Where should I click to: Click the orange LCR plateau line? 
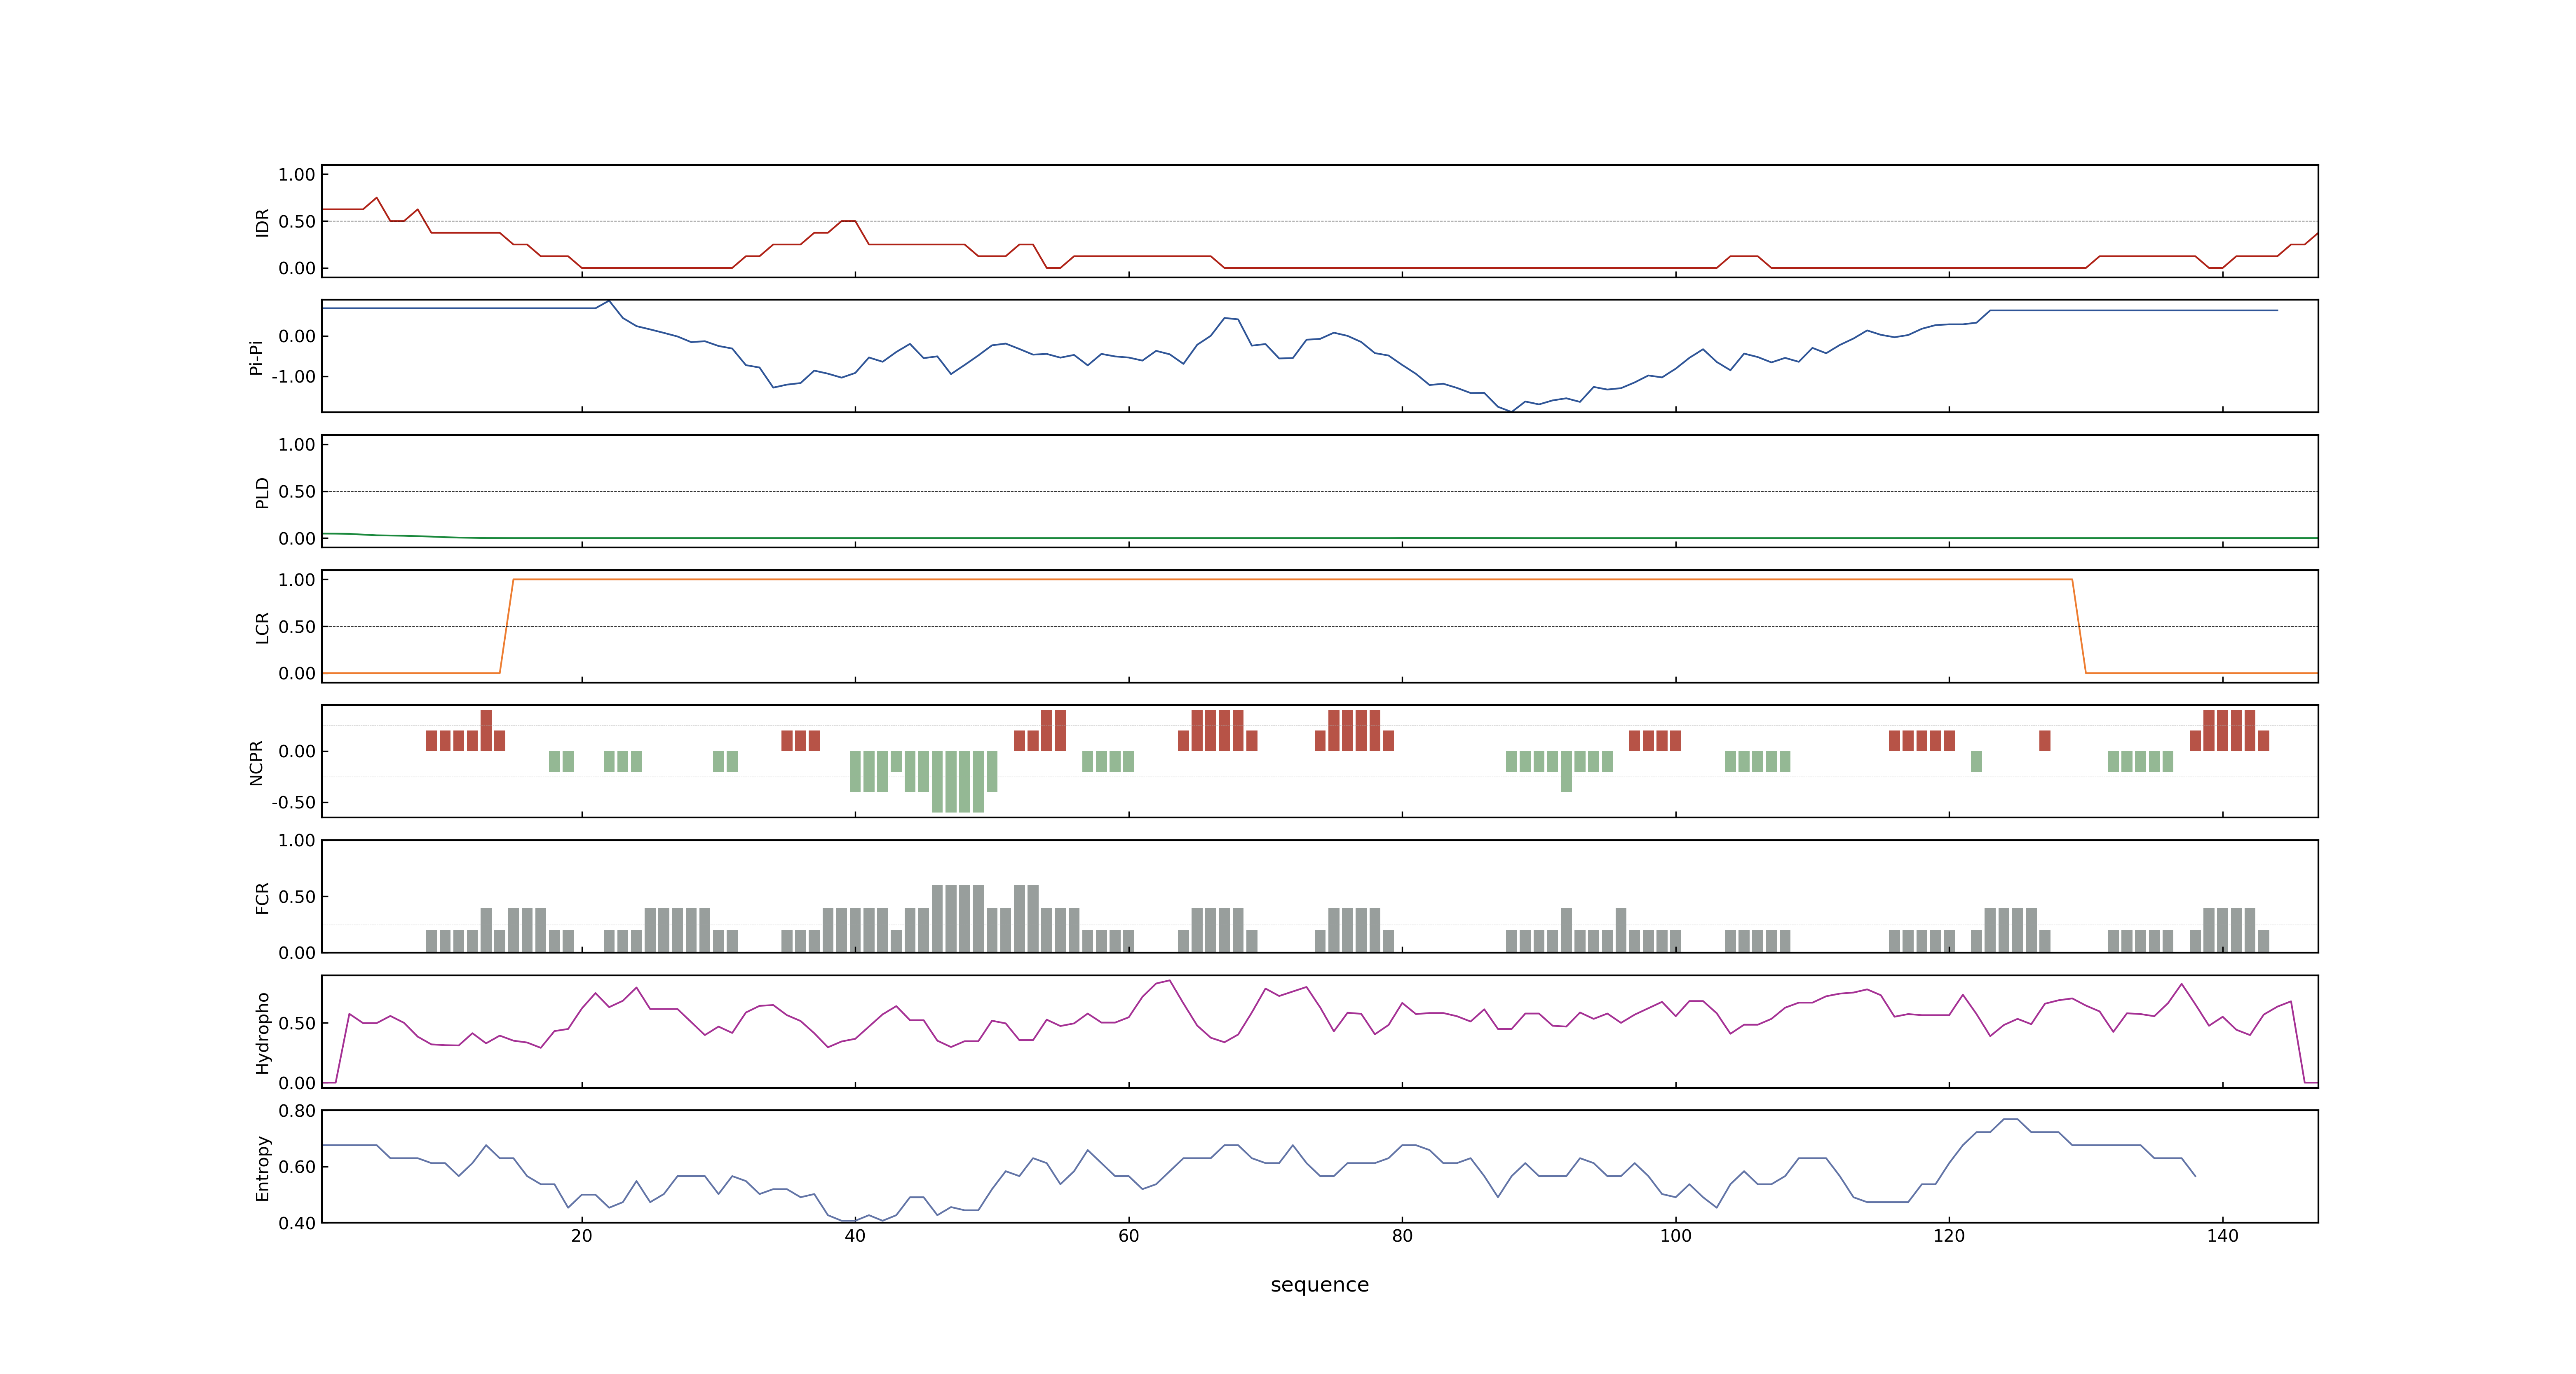pos(1292,579)
